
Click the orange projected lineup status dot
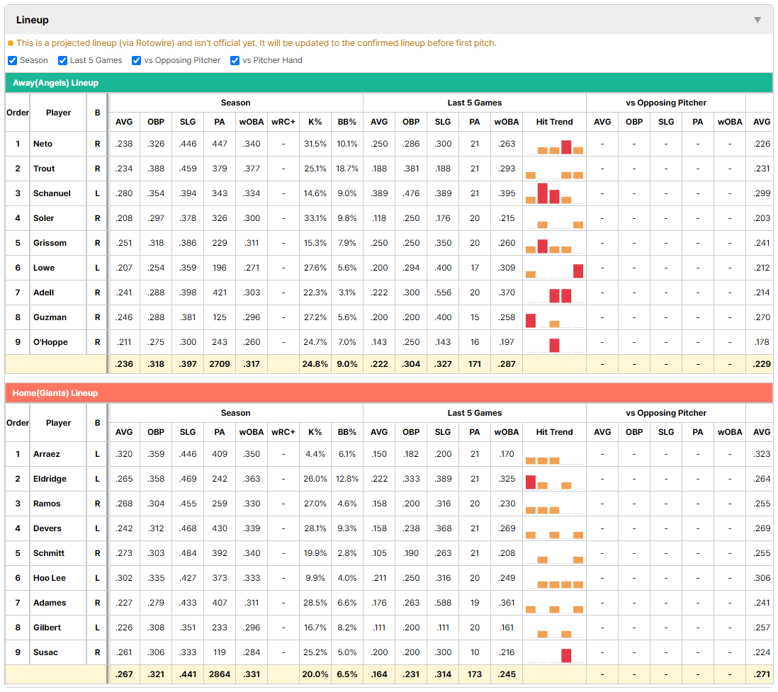tap(11, 43)
